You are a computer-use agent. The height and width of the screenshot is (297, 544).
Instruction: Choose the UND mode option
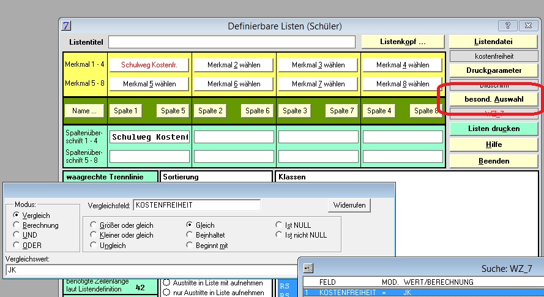point(16,235)
